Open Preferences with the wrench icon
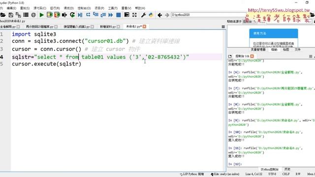315x177 pixels. 143,15
